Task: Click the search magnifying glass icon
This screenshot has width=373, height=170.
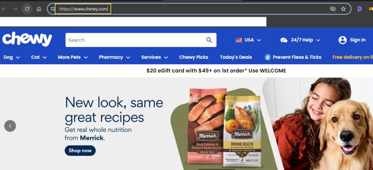Action: click(x=209, y=40)
